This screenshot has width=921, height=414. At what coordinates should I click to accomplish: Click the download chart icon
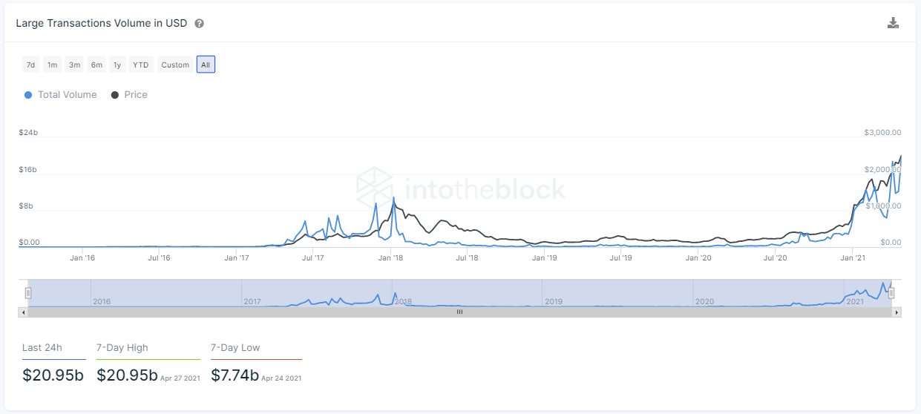pyautogui.click(x=893, y=23)
